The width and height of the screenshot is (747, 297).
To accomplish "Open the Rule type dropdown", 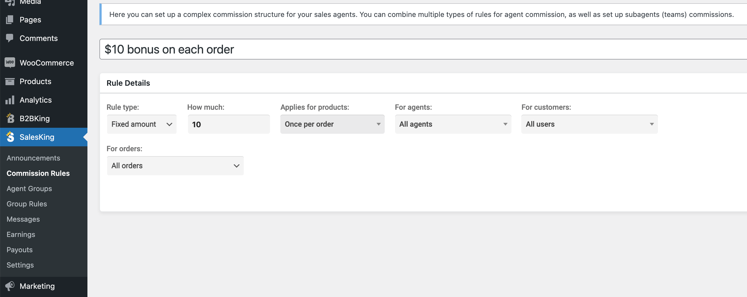I will coord(142,124).
